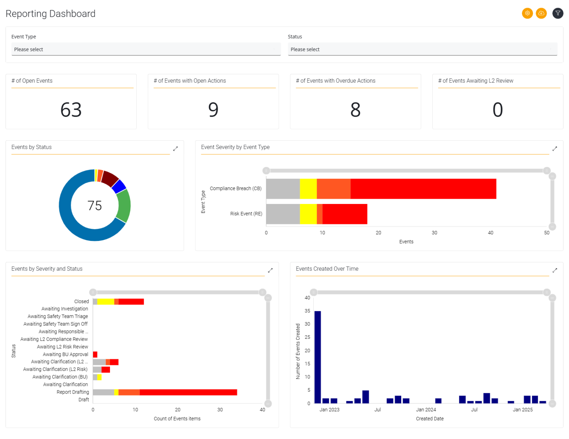
Task: Click the Compliance Breach red bar segment
Action: [x=422, y=189]
